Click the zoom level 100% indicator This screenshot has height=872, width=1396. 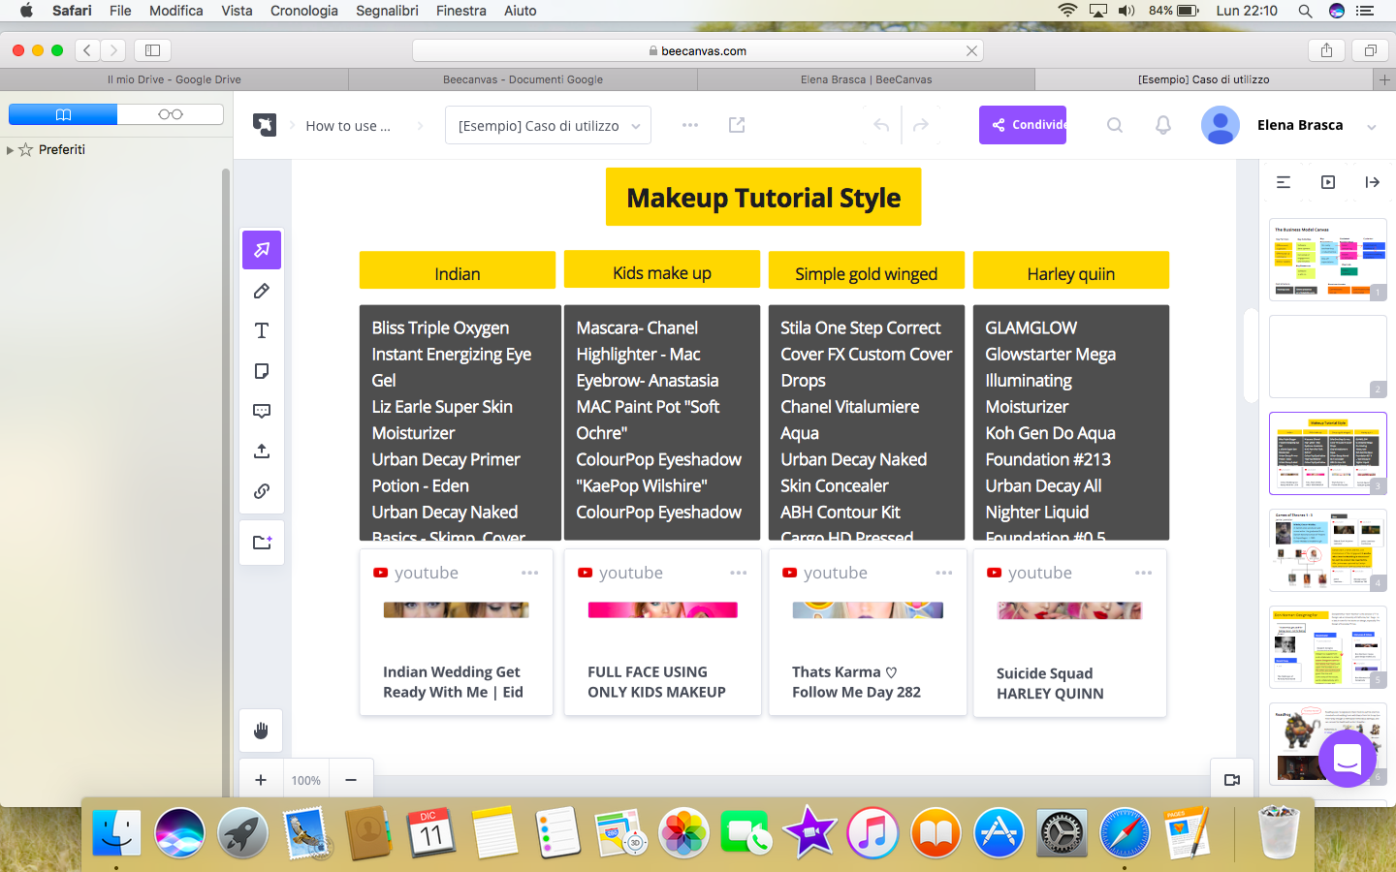click(306, 780)
